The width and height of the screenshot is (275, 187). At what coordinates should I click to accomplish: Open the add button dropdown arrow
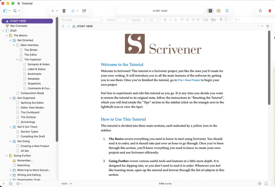[x=57, y=11]
